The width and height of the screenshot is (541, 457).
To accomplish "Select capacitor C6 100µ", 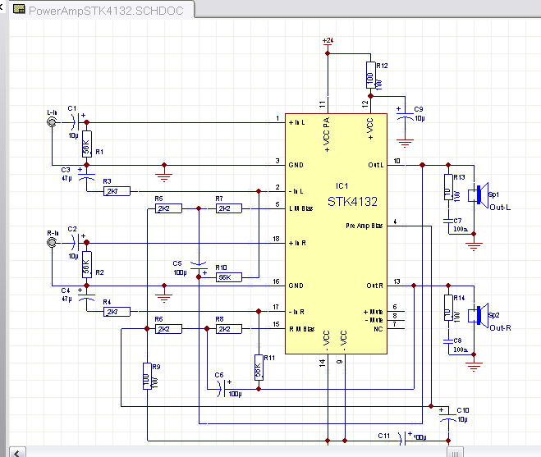I will click(222, 389).
